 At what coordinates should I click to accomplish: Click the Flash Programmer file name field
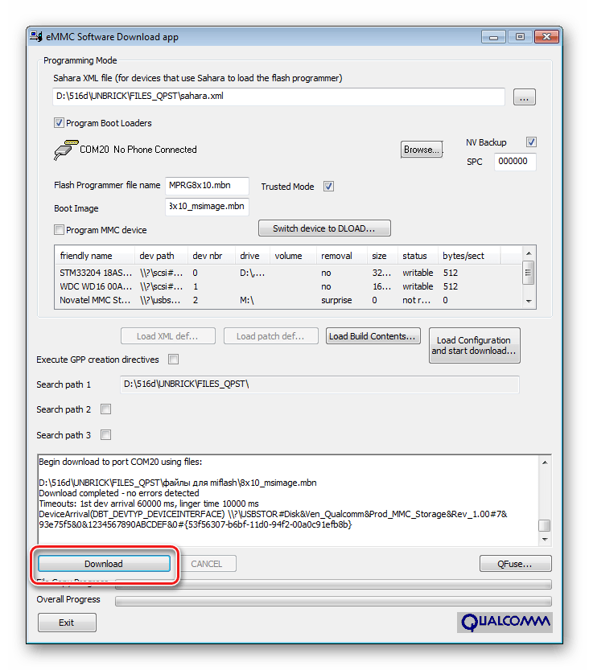pyautogui.click(x=207, y=186)
